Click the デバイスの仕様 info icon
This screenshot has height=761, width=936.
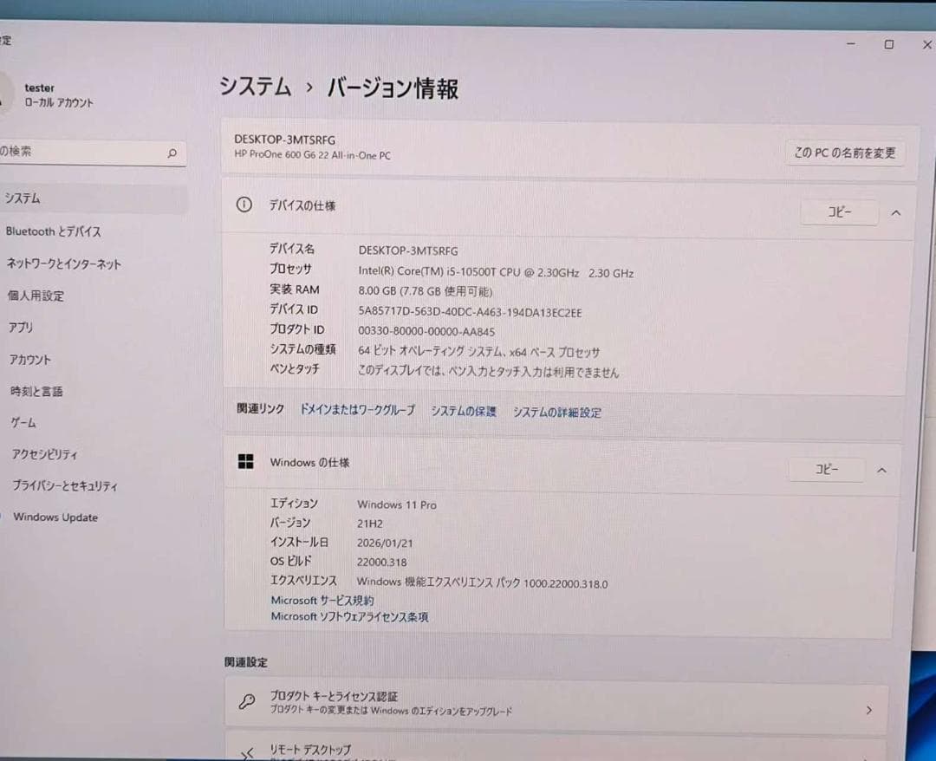coord(243,205)
